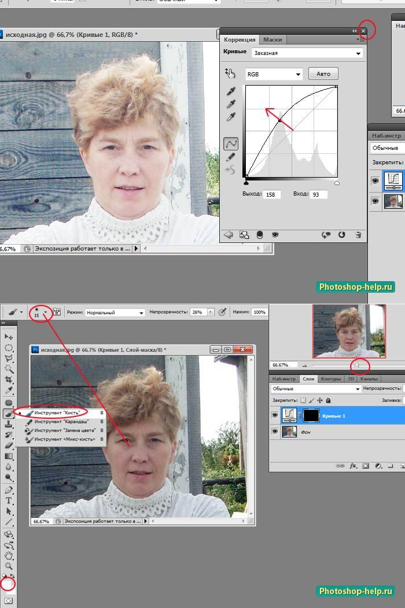Toggle Quick Mask mode button
This screenshot has width=405, height=608.
pos(9,601)
